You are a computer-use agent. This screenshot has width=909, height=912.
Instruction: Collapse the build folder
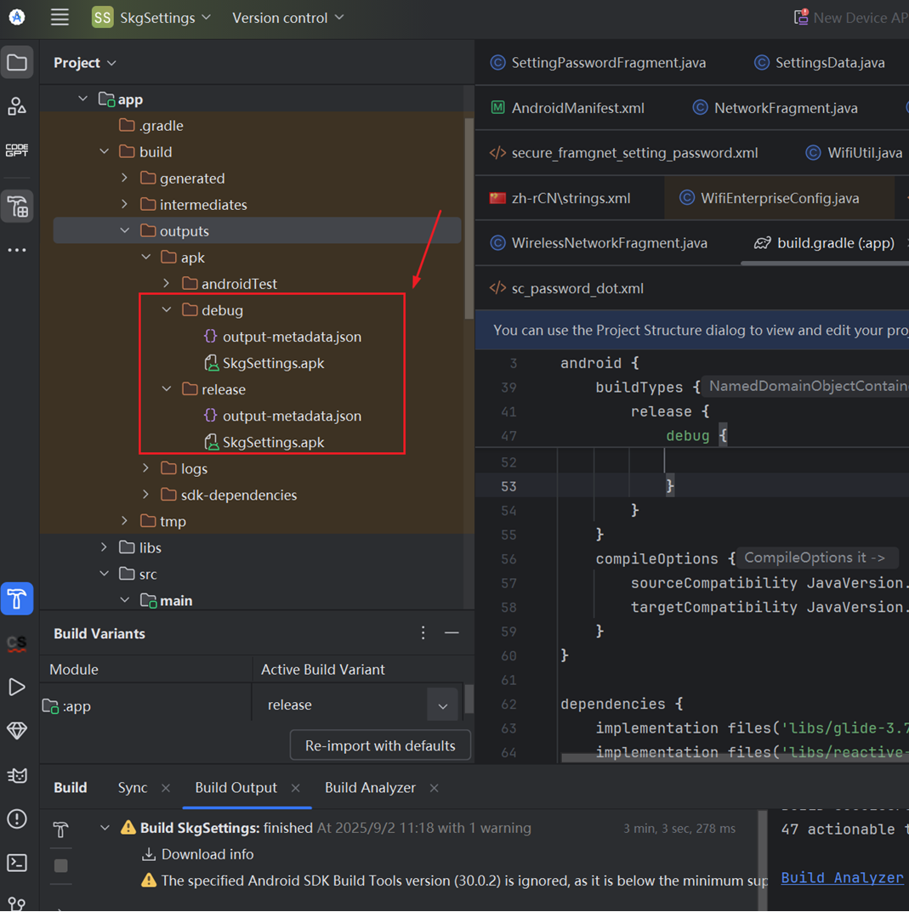(105, 152)
